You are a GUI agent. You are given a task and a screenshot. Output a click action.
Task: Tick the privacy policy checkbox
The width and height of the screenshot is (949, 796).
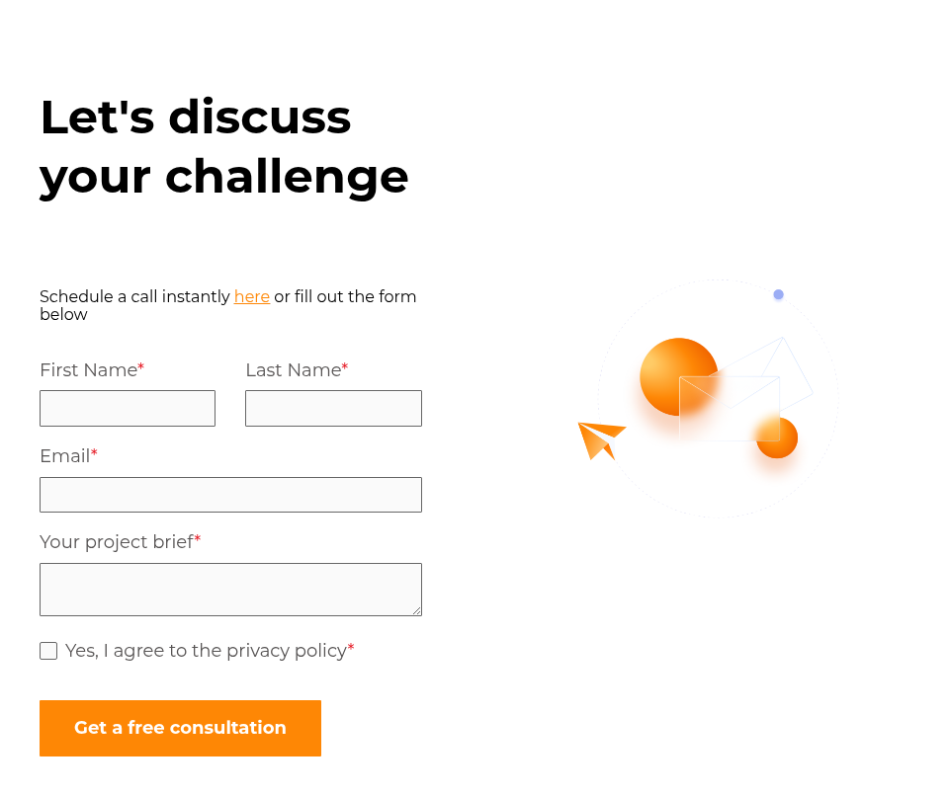(x=48, y=651)
